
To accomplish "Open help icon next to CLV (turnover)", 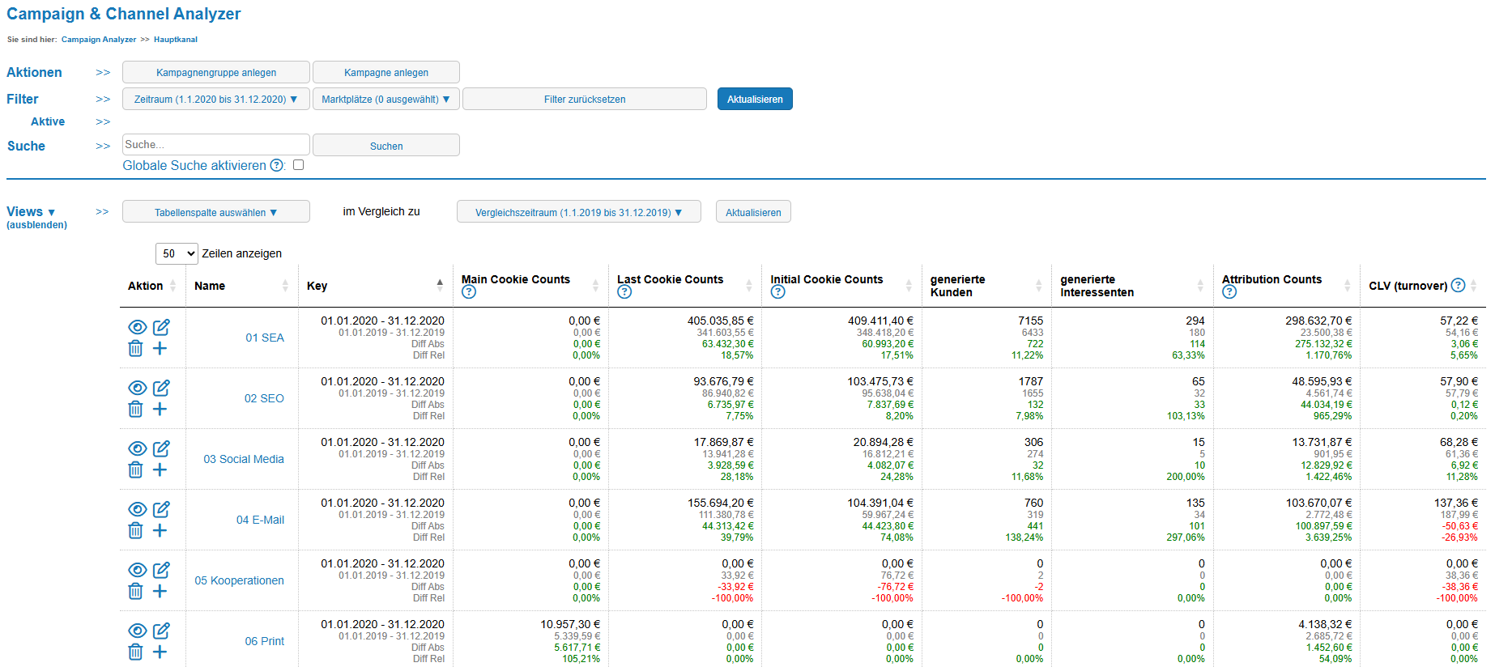I will 1458,285.
